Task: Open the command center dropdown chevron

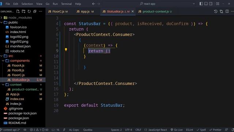Action: tap(194, 4)
